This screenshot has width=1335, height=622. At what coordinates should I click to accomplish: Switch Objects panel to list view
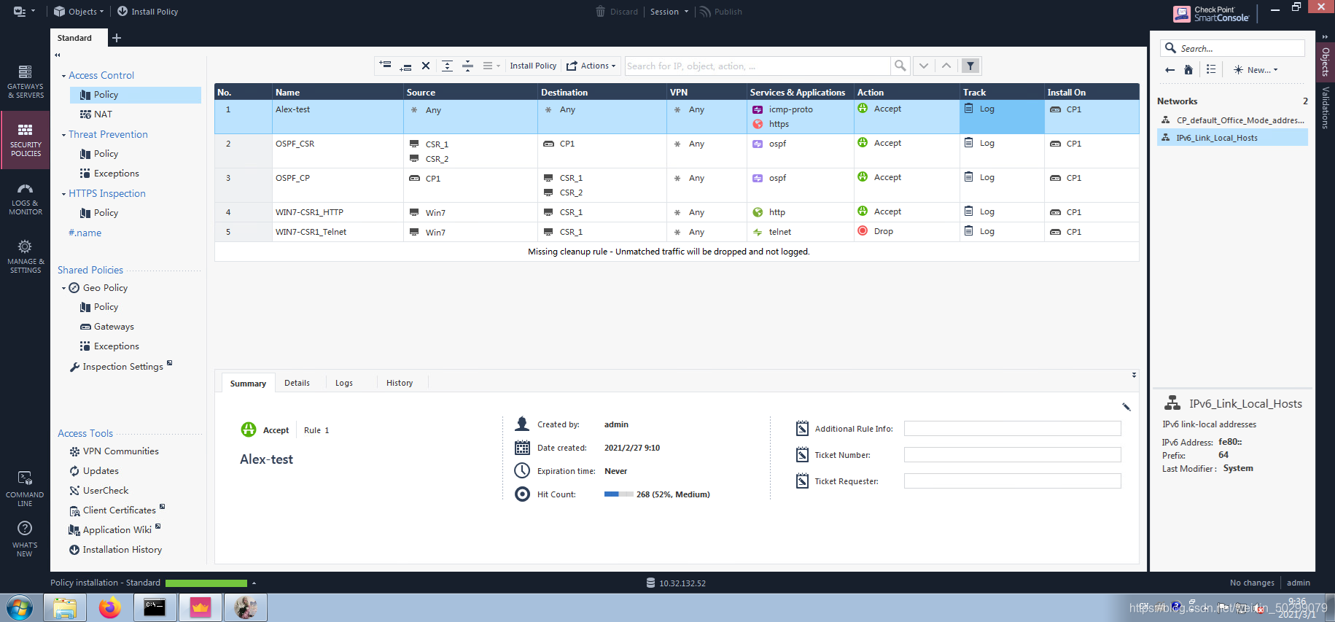(1211, 69)
